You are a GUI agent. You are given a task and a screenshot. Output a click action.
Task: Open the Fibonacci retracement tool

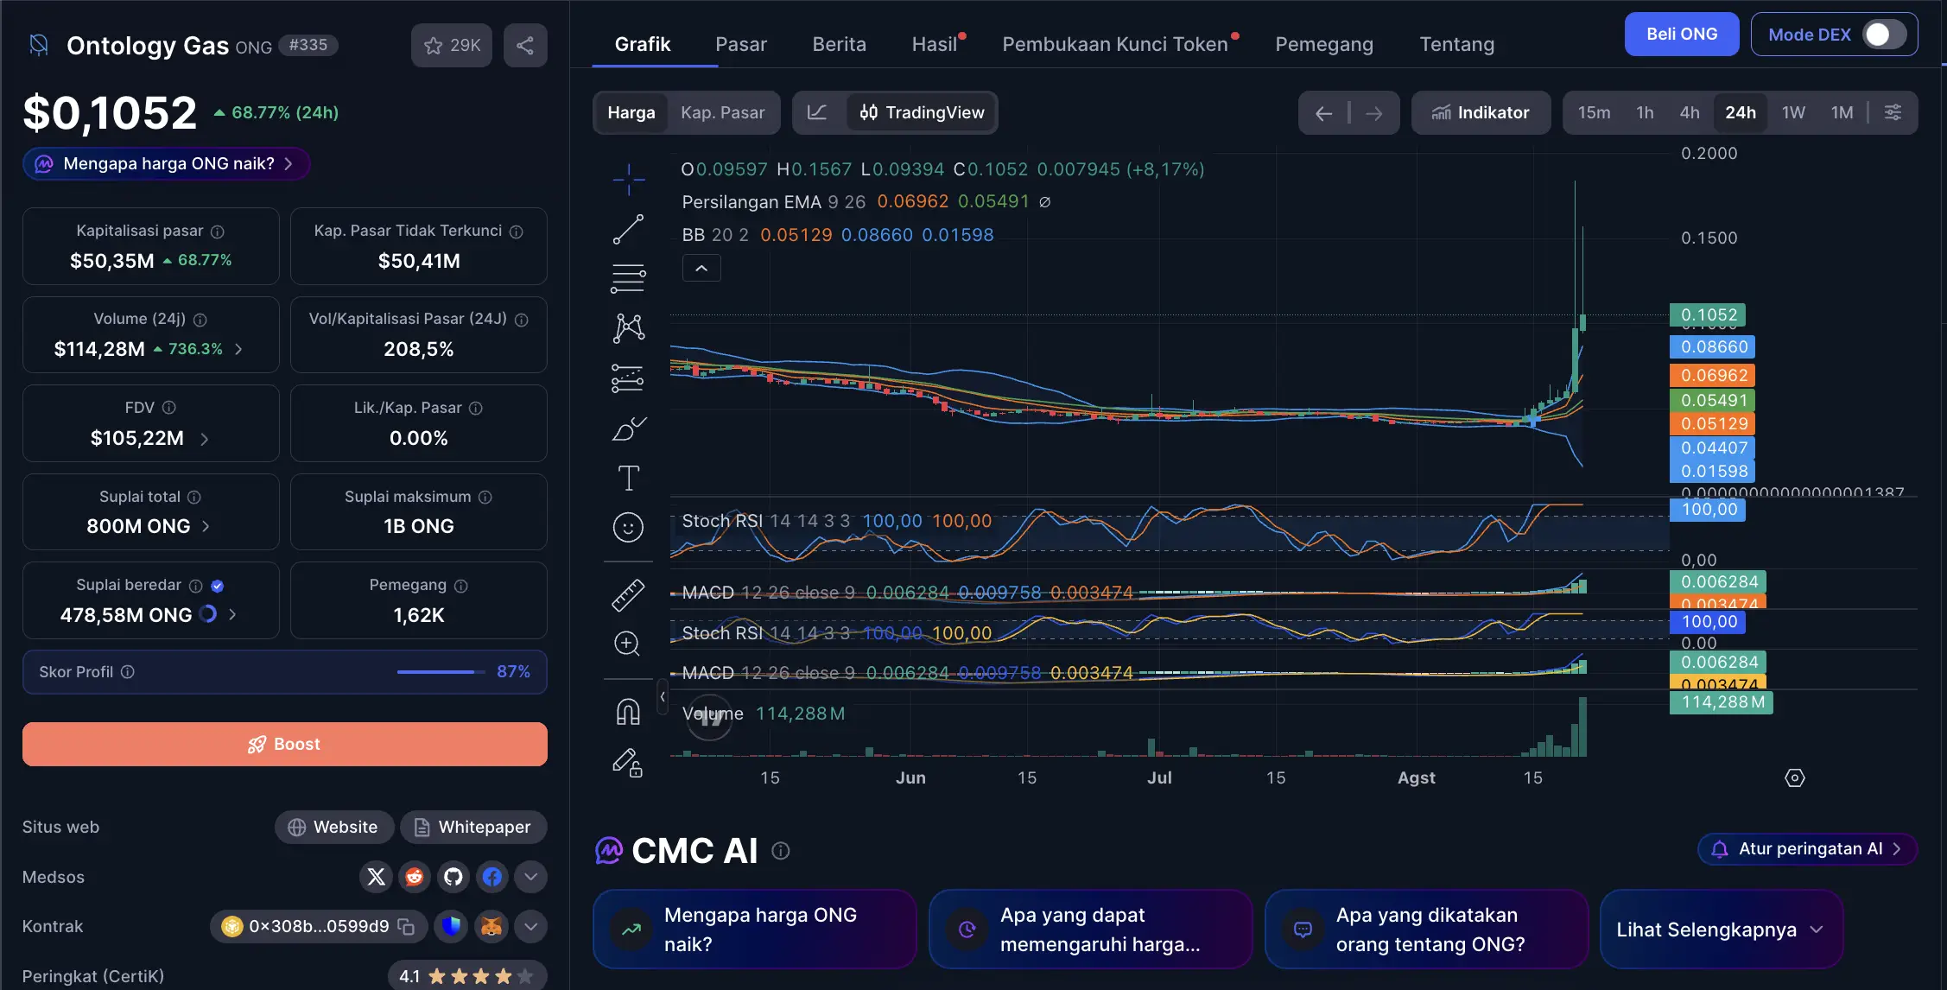tap(628, 278)
